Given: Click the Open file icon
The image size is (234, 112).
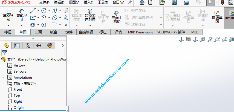Looking at the screenshot, I should [x=162, y=2].
